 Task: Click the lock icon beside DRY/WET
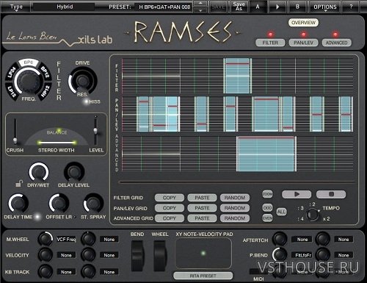click(x=19, y=183)
